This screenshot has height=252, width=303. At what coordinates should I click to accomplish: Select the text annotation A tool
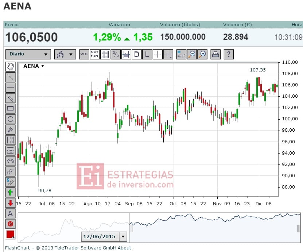click(11, 213)
